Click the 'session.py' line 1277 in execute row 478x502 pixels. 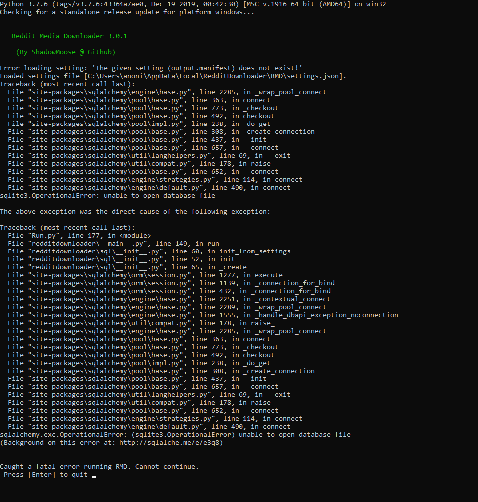click(x=145, y=275)
